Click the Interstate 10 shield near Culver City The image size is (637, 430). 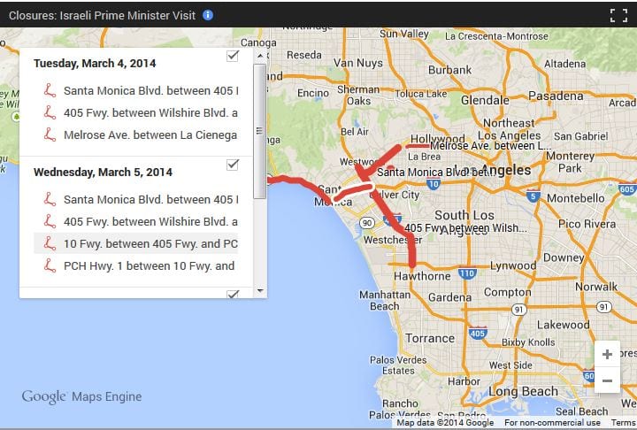pos(434,184)
